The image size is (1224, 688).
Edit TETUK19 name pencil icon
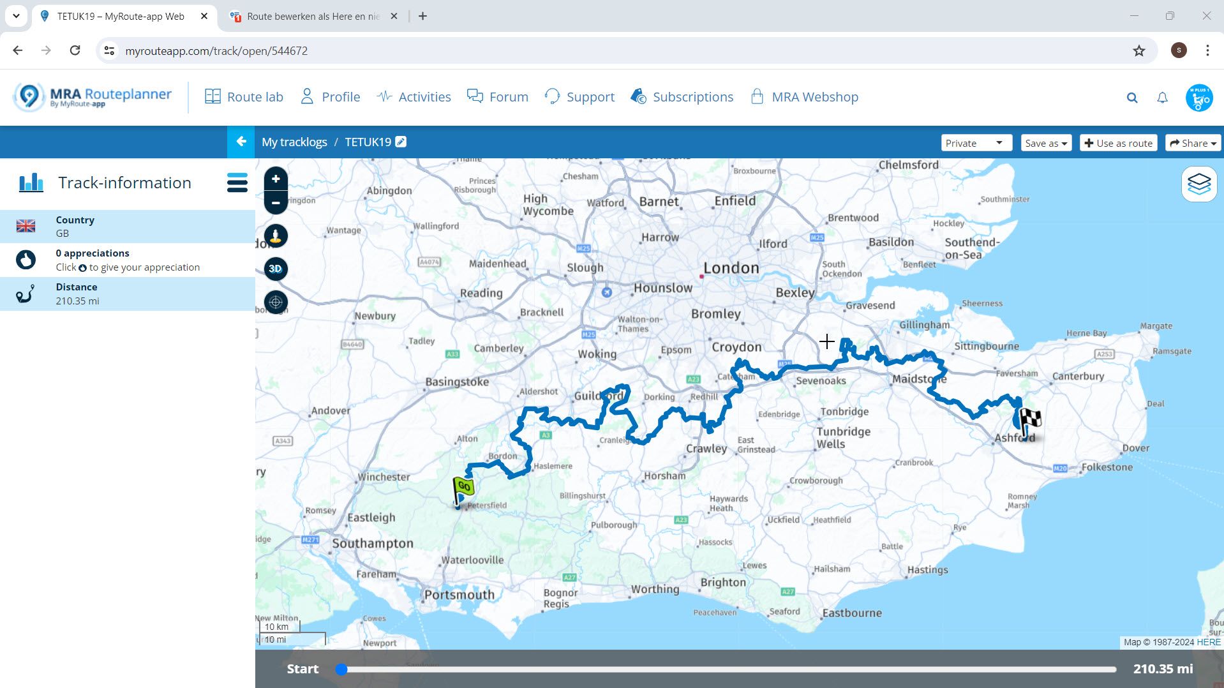(x=401, y=142)
